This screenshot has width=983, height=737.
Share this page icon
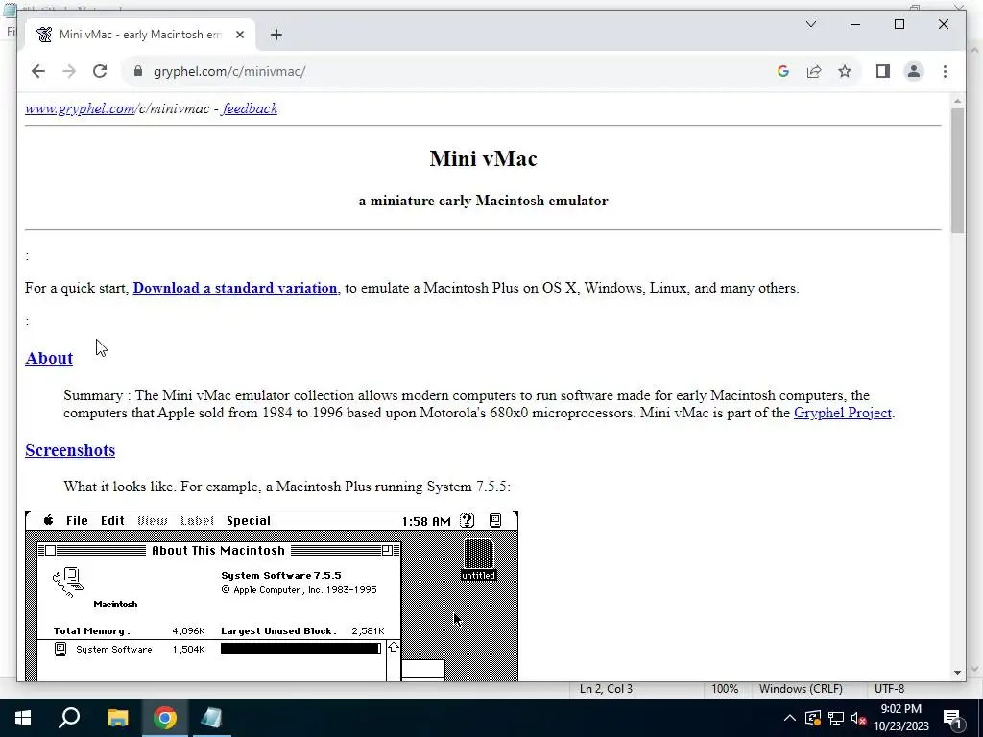click(814, 71)
